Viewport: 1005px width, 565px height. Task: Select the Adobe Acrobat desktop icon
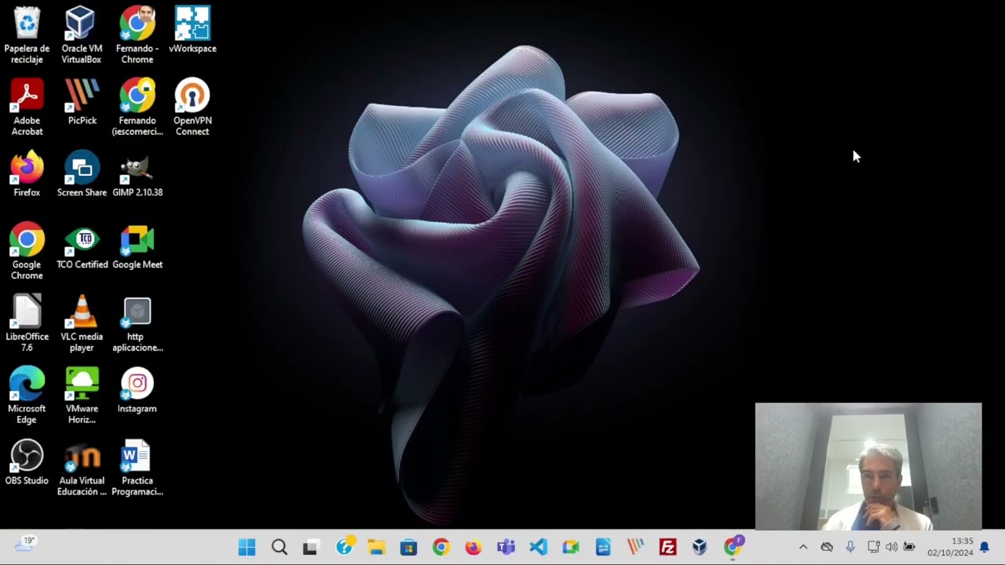click(27, 108)
